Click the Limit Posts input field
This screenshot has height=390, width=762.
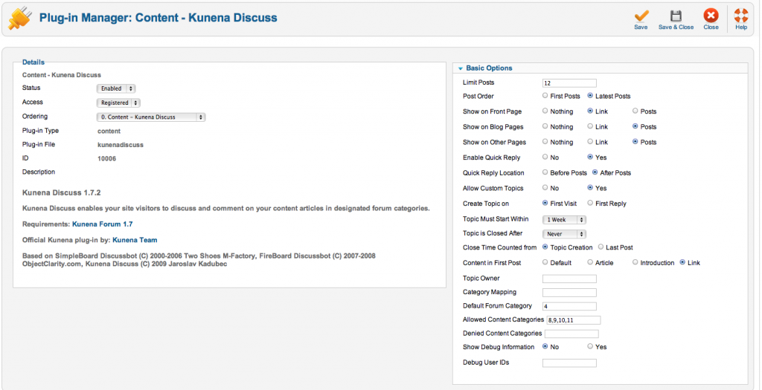pos(569,83)
